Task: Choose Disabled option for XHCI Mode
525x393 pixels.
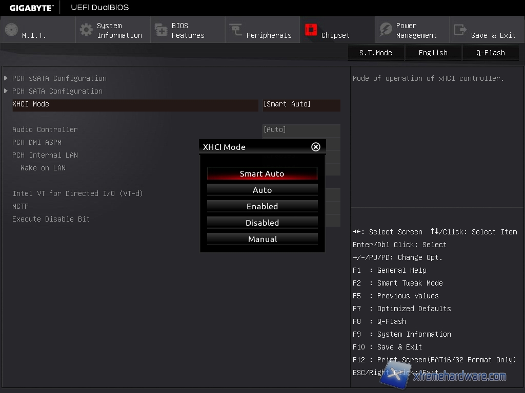Action: click(262, 223)
